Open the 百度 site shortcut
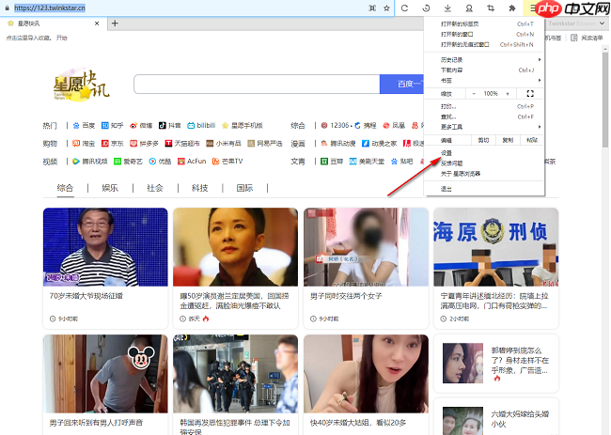Image resolution: width=611 pixels, height=435 pixels. coord(85,125)
